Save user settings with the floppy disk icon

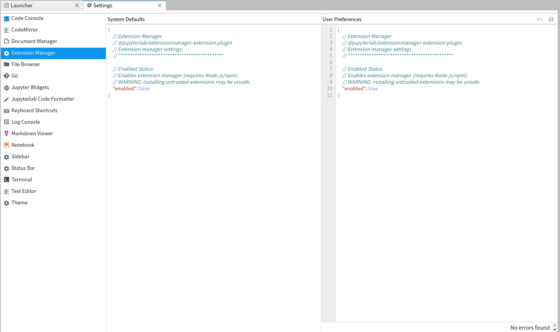(551, 19)
